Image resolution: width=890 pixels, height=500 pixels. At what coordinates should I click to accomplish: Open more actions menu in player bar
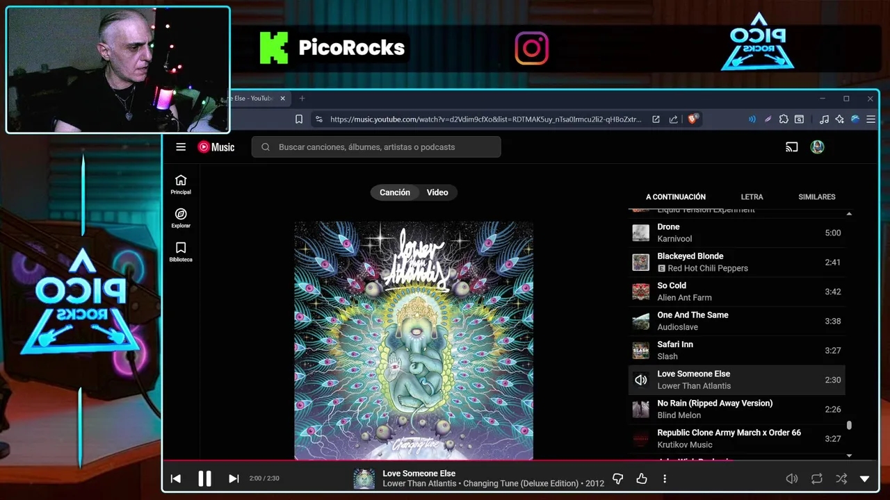[665, 478]
